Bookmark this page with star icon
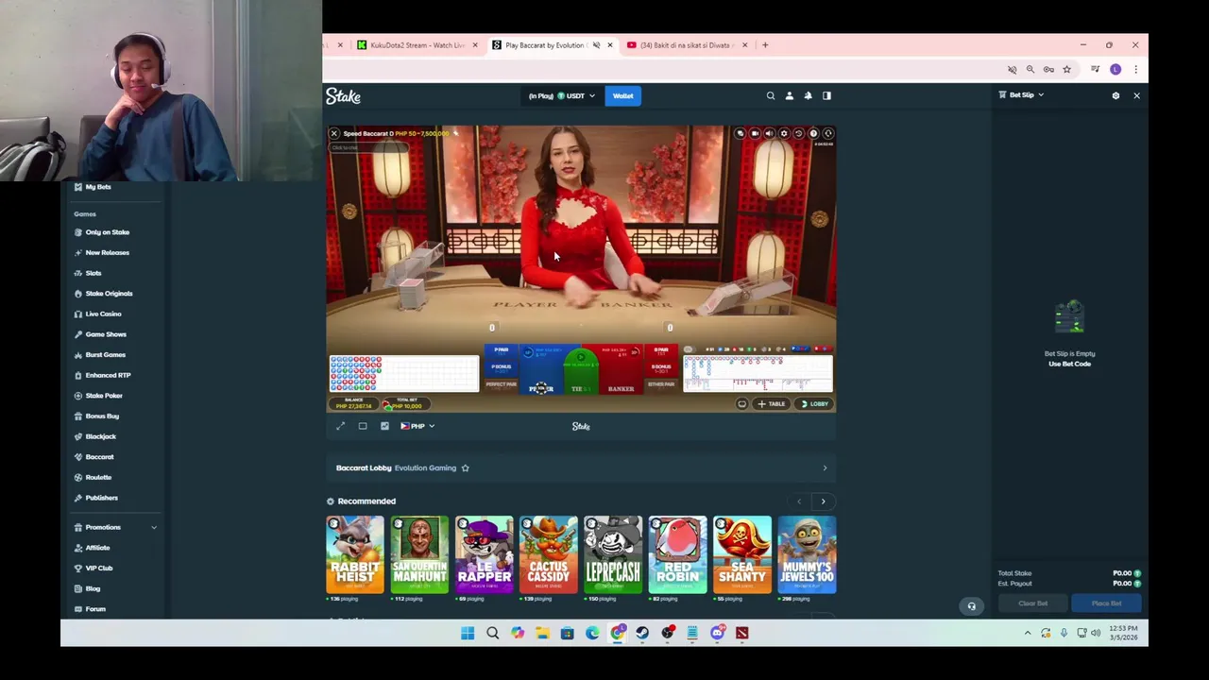 [x=1066, y=69]
